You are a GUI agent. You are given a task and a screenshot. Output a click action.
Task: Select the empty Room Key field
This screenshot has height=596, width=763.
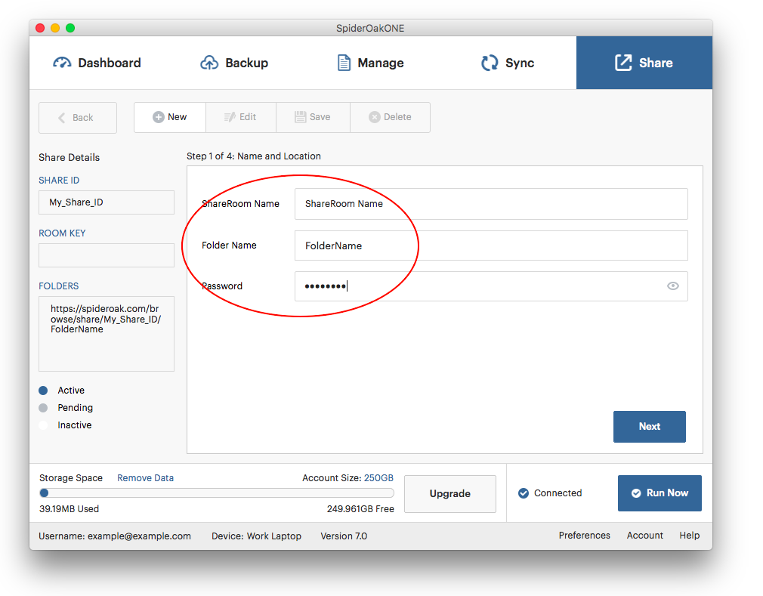point(107,255)
